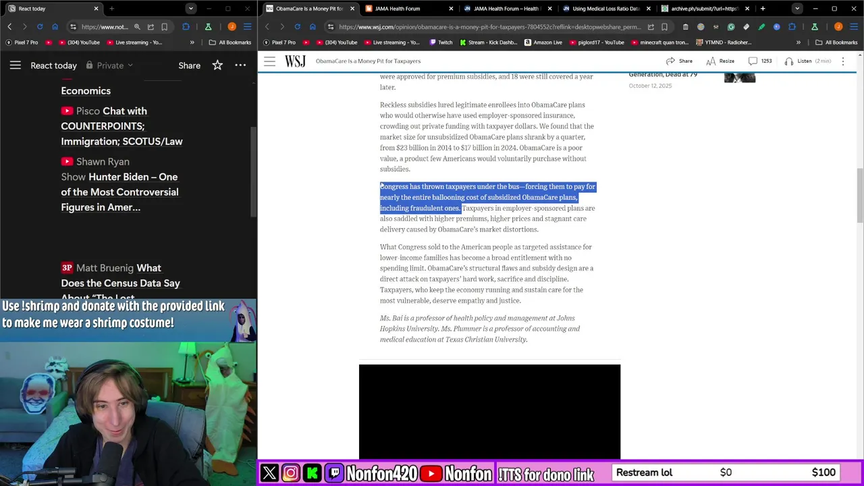Open browser profile avatar in WSJ window

[838, 26]
